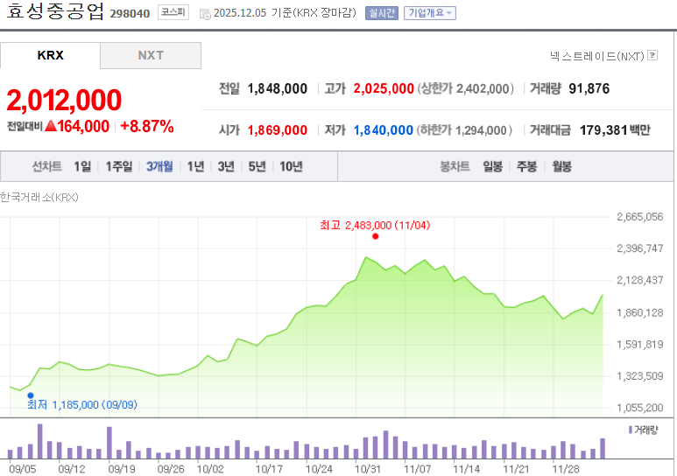Viewport: 677px width, 476px height.
Task: Click the 저가 value 1,840,000
Action: click(384, 130)
